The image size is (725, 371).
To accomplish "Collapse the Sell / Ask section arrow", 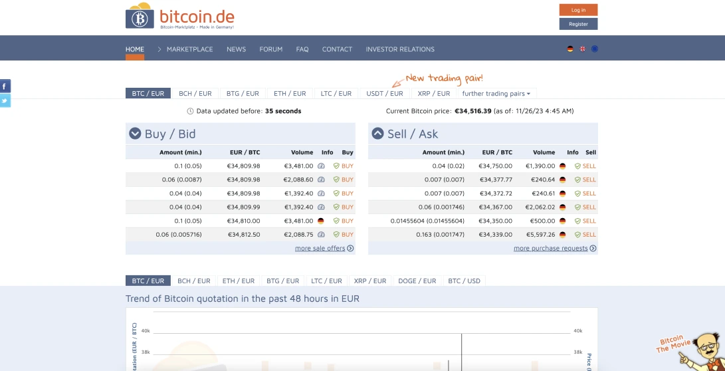I will click(x=377, y=134).
